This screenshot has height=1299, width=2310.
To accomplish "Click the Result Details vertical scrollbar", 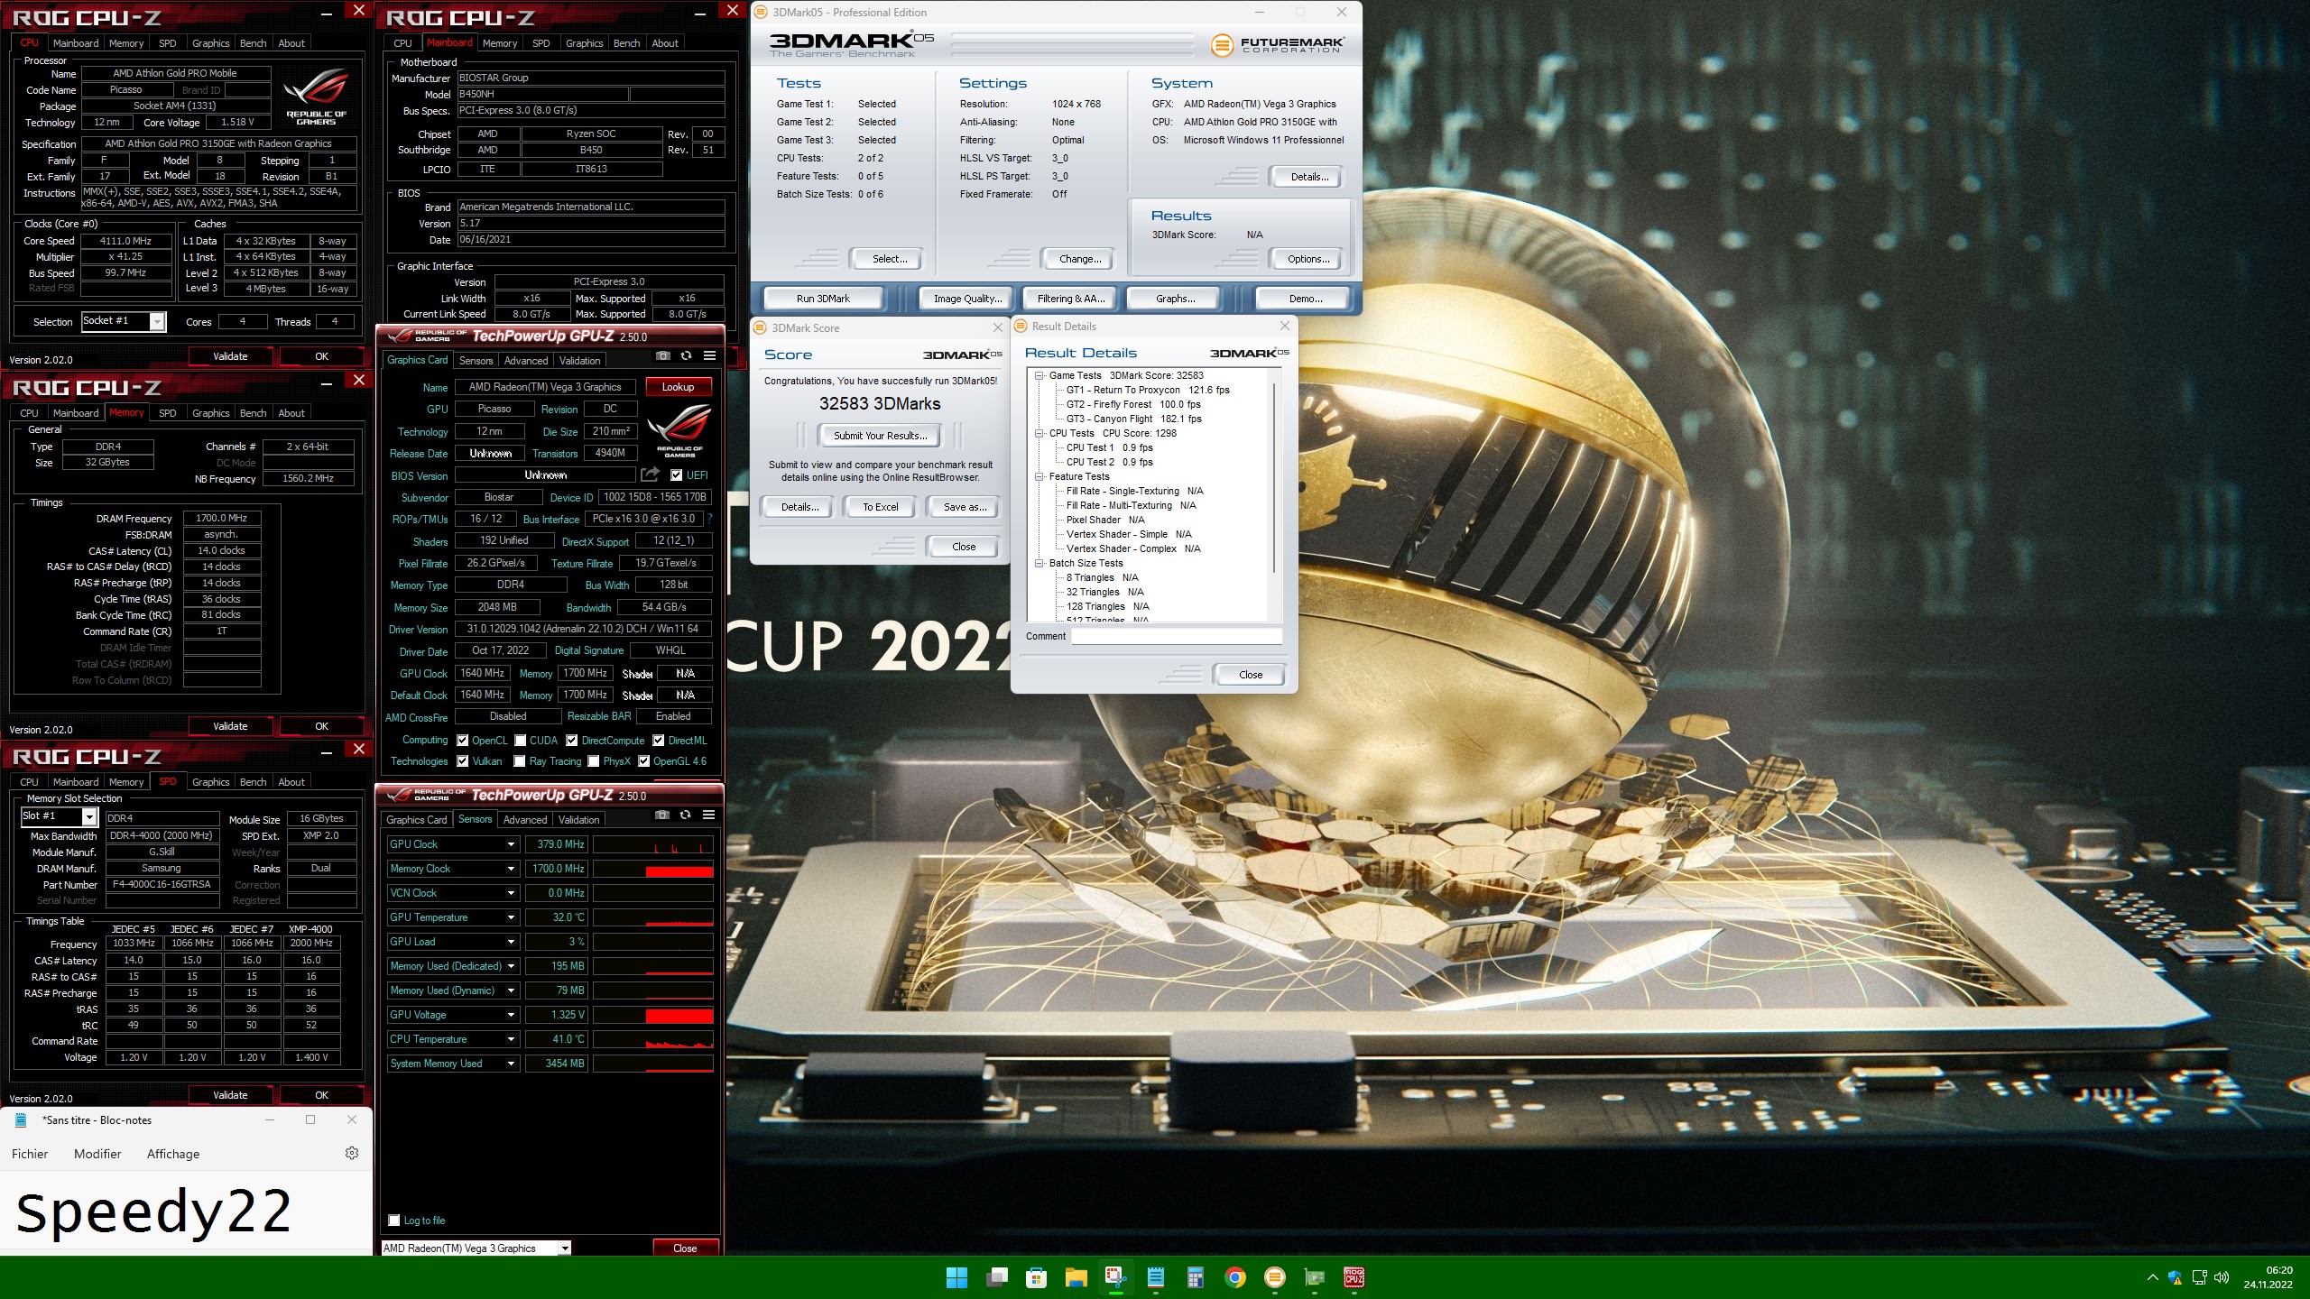I will pyautogui.click(x=1274, y=478).
